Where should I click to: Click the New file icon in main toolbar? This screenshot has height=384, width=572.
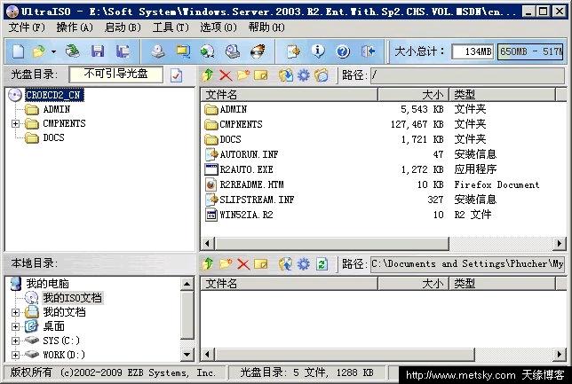[19, 51]
